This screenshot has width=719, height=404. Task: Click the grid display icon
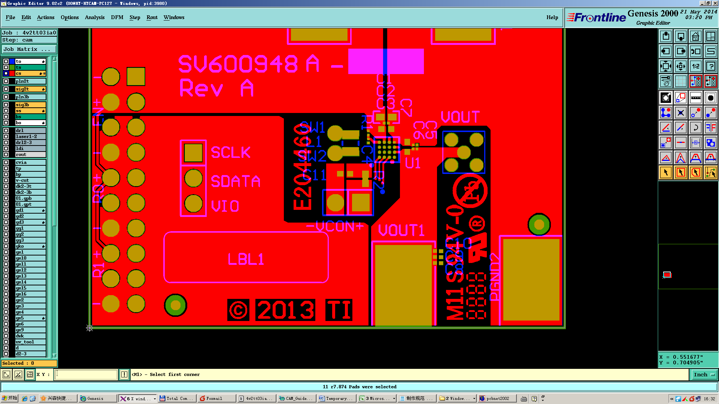[680, 81]
